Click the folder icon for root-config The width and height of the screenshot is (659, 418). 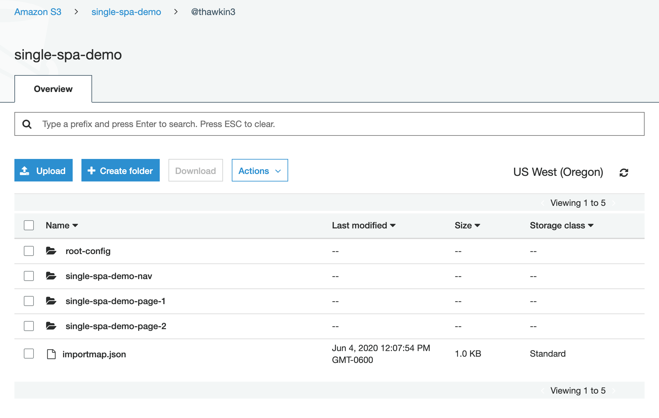pos(51,251)
